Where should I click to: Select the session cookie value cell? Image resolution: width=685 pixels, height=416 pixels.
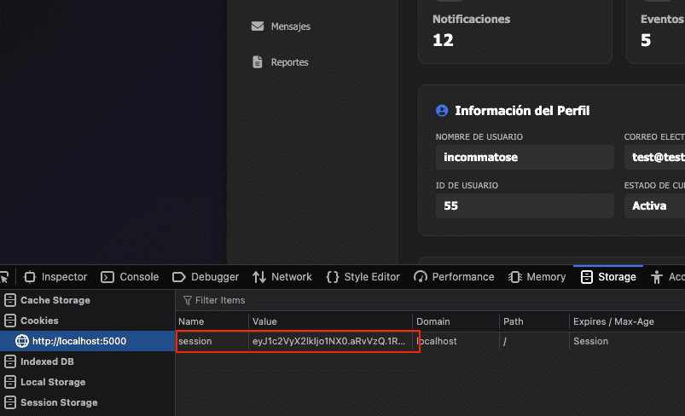pyautogui.click(x=329, y=342)
